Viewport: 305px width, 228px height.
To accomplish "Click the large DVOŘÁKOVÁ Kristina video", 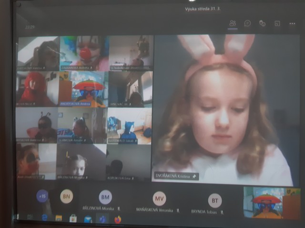I will point(224,109).
